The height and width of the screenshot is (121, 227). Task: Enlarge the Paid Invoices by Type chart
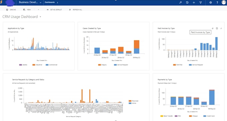(221, 28)
